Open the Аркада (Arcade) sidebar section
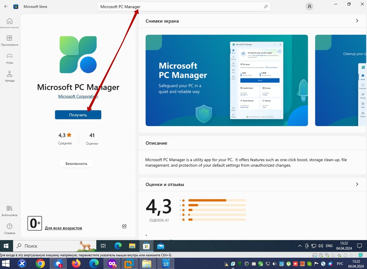 coord(9,76)
